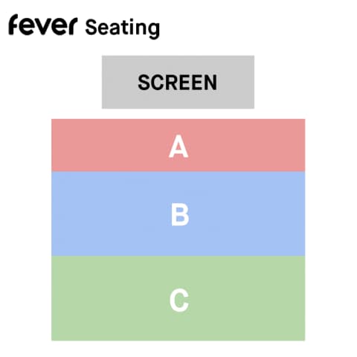Pick the middle zone of the seating map
Screen dimensions: 357x357
point(178,213)
